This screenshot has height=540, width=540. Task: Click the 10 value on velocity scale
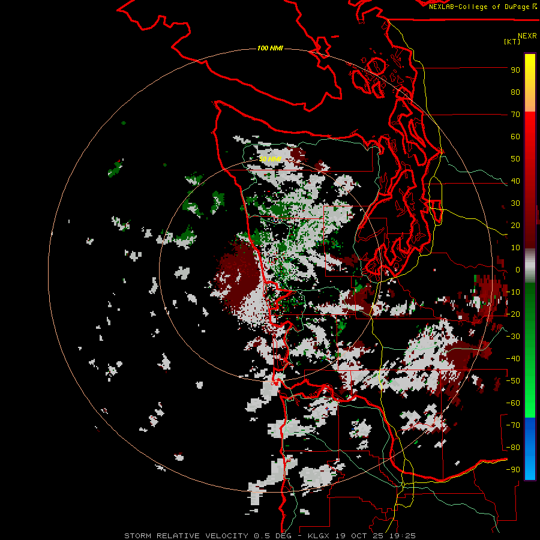coord(515,248)
